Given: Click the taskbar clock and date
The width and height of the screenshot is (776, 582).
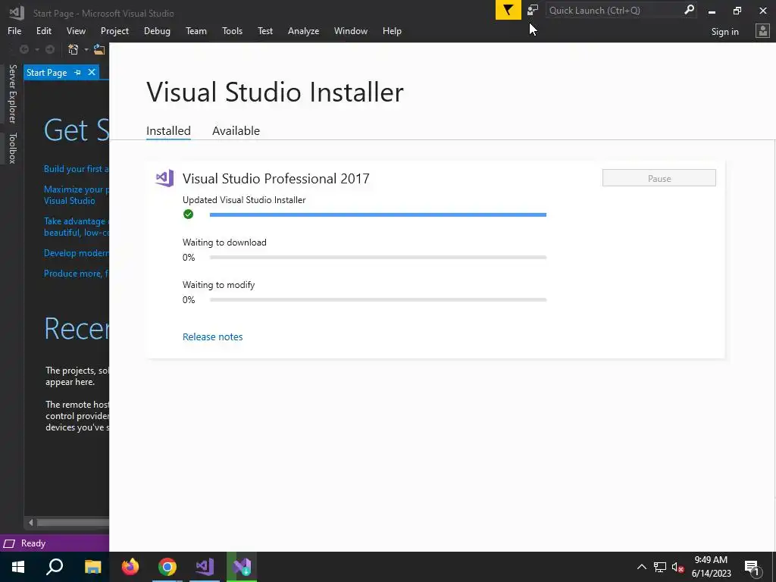Looking at the screenshot, I should click(711, 567).
